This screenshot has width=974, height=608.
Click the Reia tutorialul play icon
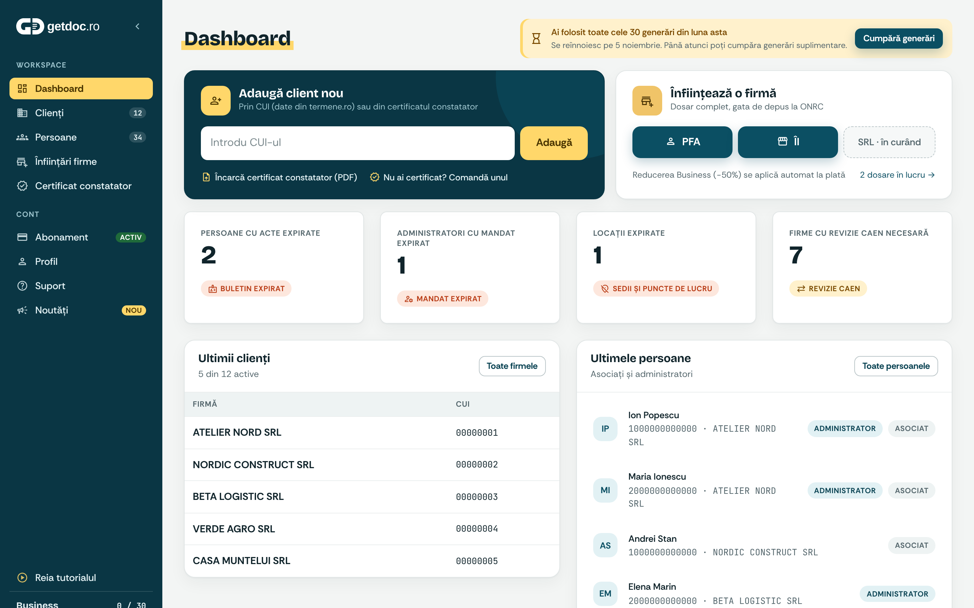23,578
